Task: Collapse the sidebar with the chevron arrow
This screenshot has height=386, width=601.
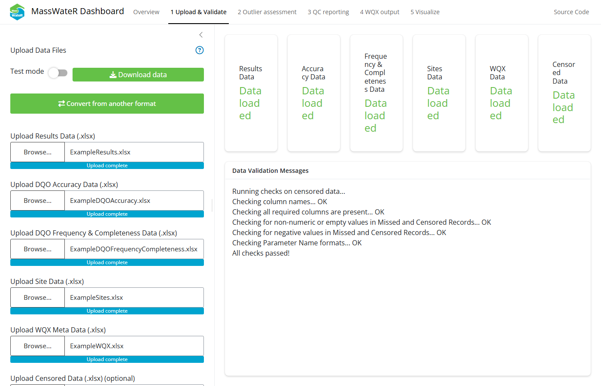Action: (x=201, y=35)
